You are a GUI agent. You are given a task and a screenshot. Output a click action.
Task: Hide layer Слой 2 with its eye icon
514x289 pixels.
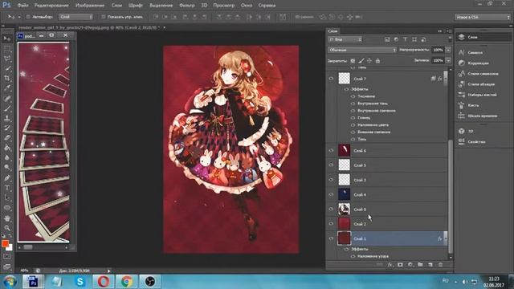331,224
